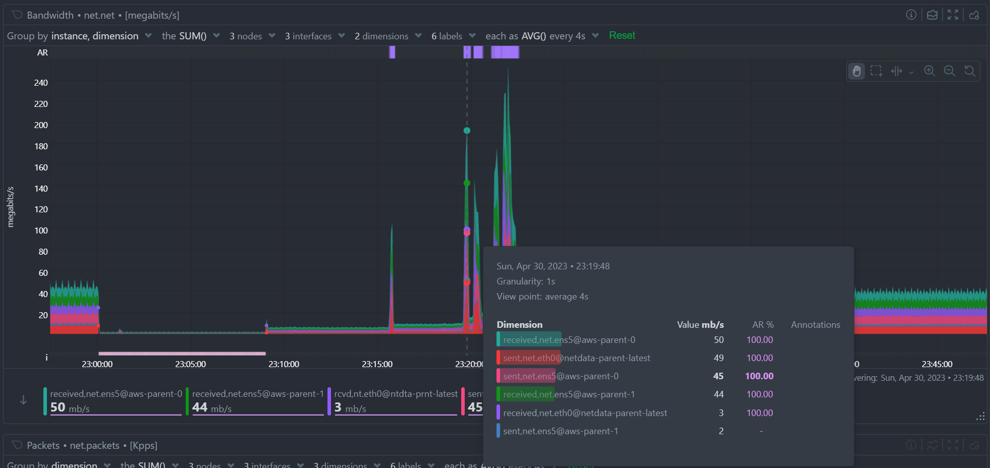Image resolution: width=990 pixels, height=468 pixels.
Task: Activate the area select and zoom tool
Action: click(x=876, y=71)
